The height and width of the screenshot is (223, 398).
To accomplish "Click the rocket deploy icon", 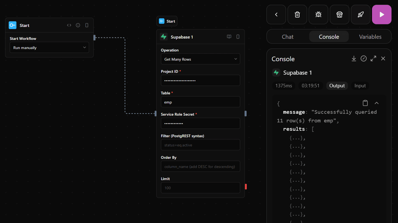I will 360,15.
